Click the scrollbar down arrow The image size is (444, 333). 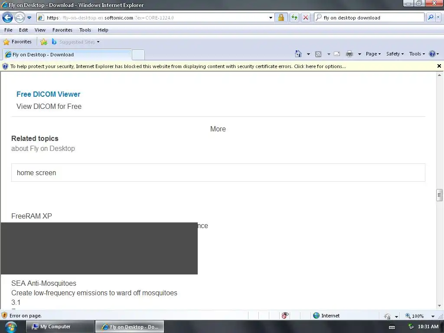pyautogui.click(x=439, y=306)
